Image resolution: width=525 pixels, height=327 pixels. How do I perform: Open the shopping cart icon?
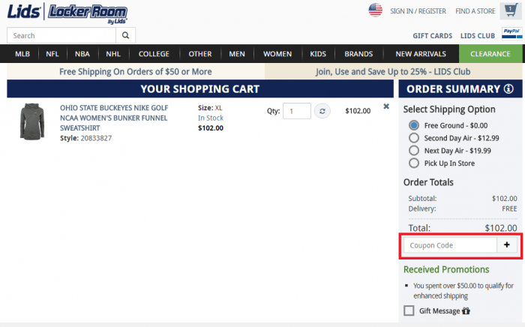tap(511, 10)
